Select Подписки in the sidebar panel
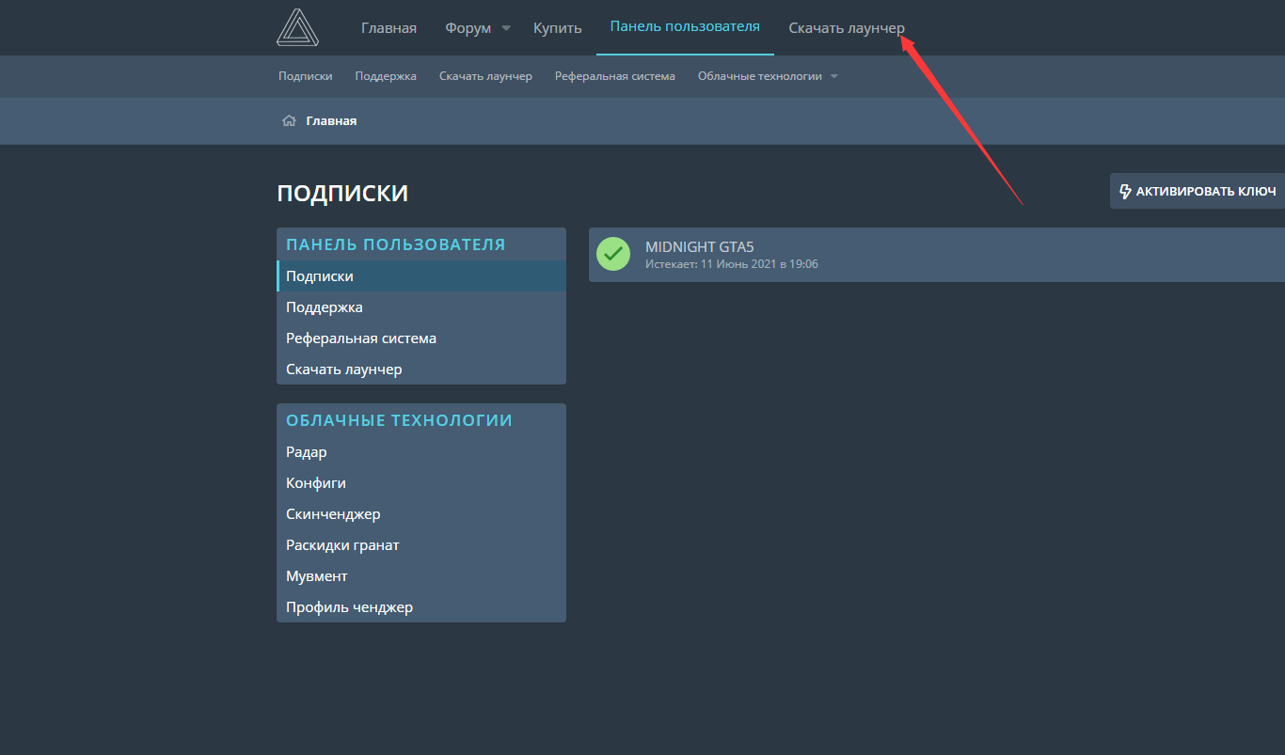This screenshot has height=755, width=1285. 421,276
